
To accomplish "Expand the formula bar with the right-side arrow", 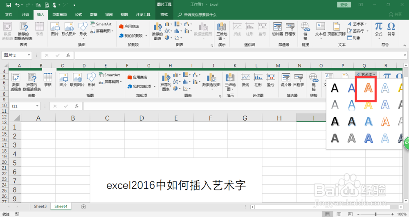I will [405, 55].
